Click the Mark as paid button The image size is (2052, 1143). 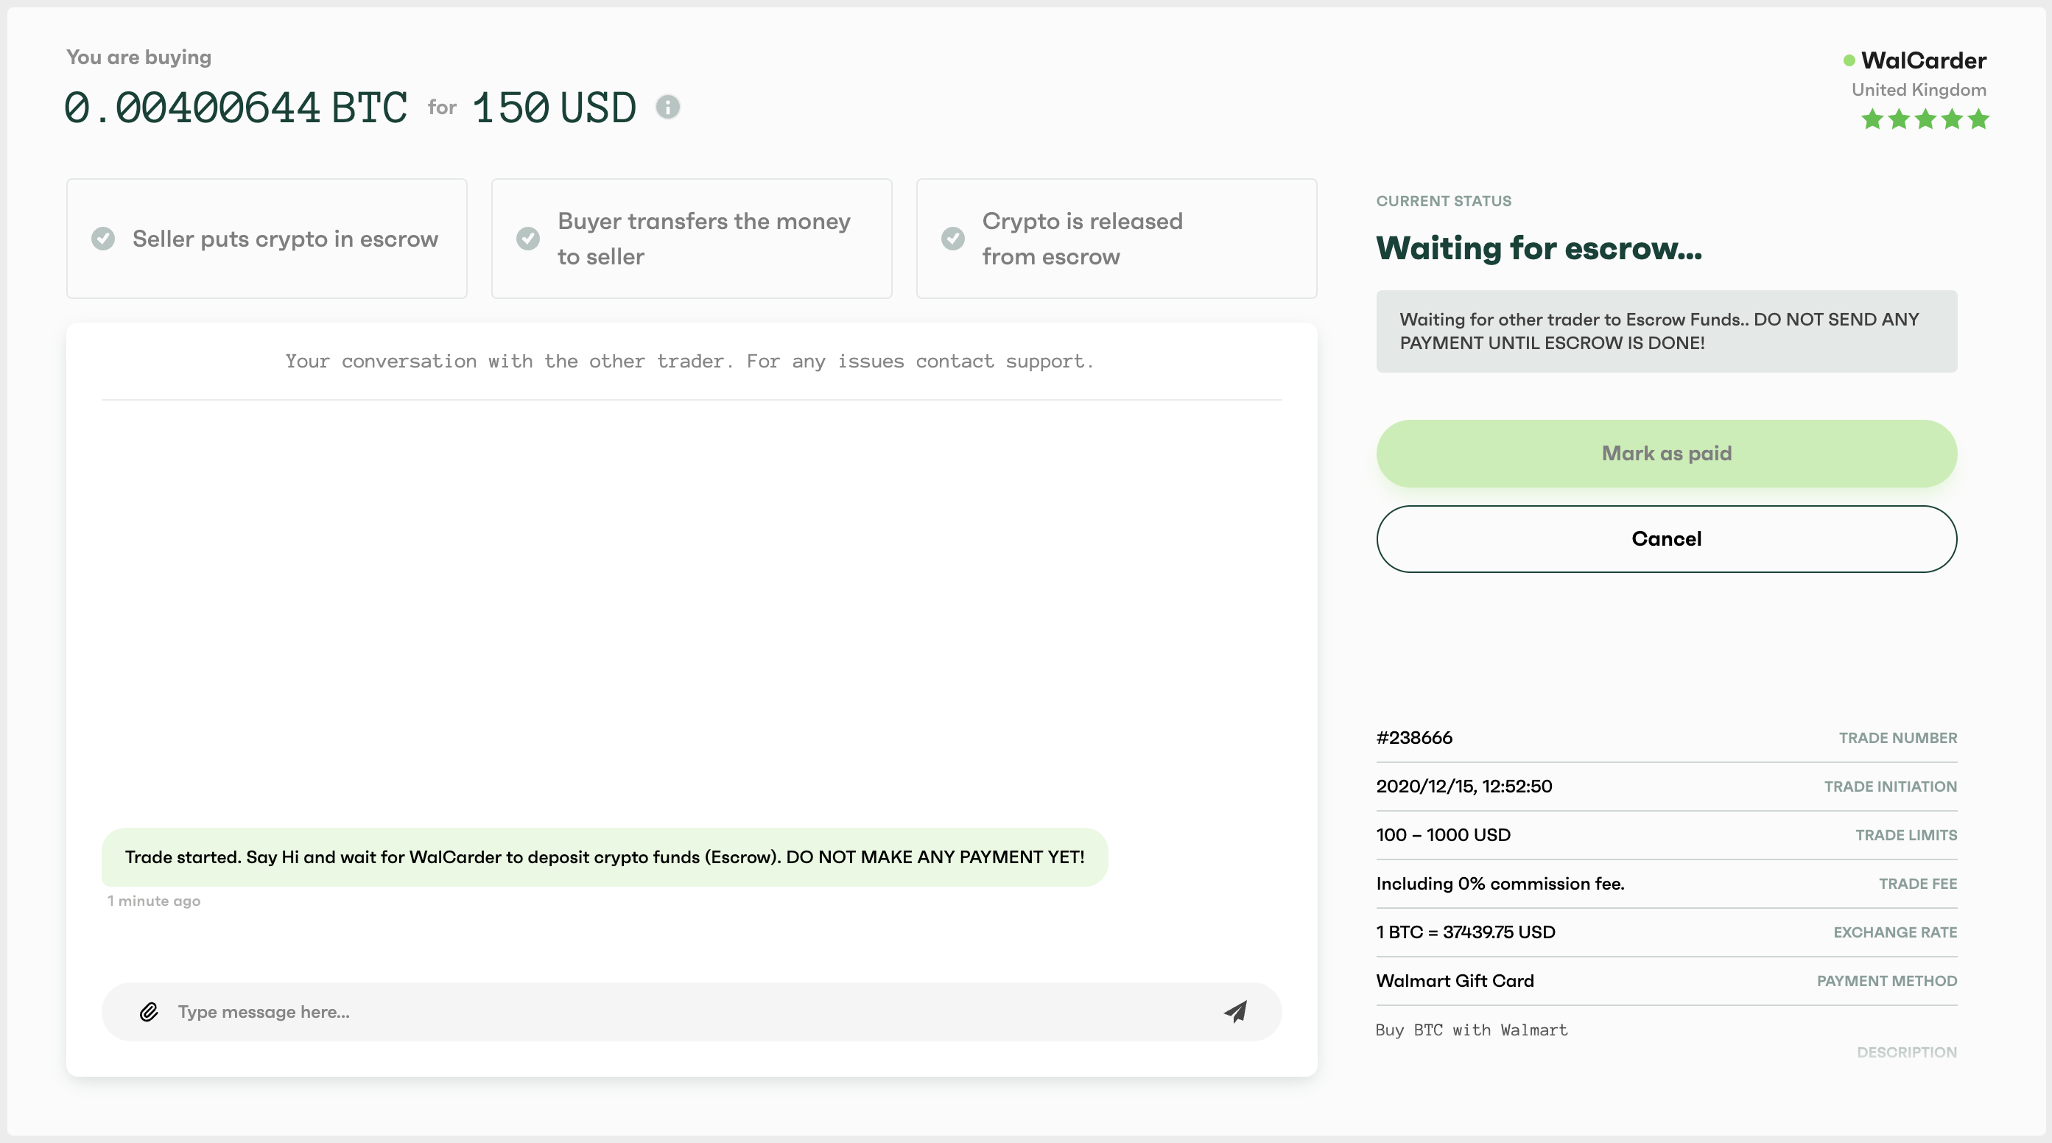pyautogui.click(x=1666, y=453)
